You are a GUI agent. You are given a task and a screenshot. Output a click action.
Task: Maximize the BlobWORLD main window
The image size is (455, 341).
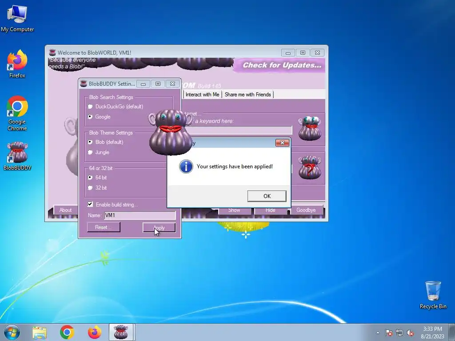point(303,53)
